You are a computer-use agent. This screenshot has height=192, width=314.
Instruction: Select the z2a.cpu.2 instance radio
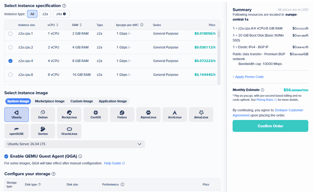coord(10,47)
